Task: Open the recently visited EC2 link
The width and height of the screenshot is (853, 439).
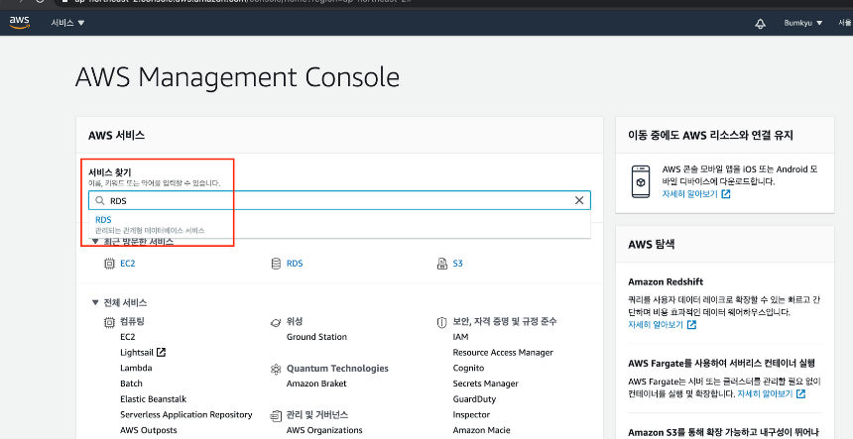Action: click(x=127, y=264)
